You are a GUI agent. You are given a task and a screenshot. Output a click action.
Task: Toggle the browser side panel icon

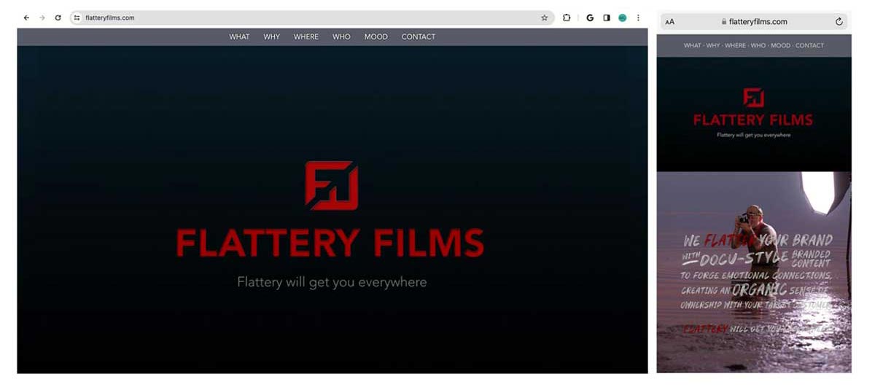pyautogui.click(x=606, y=17)
